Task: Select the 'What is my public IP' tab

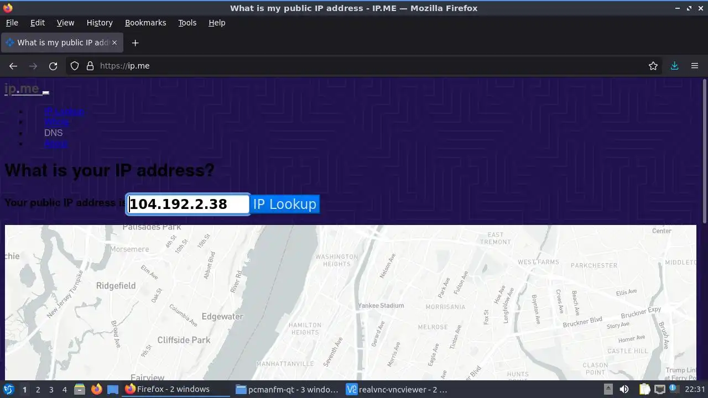Action: tap(62, 43)
